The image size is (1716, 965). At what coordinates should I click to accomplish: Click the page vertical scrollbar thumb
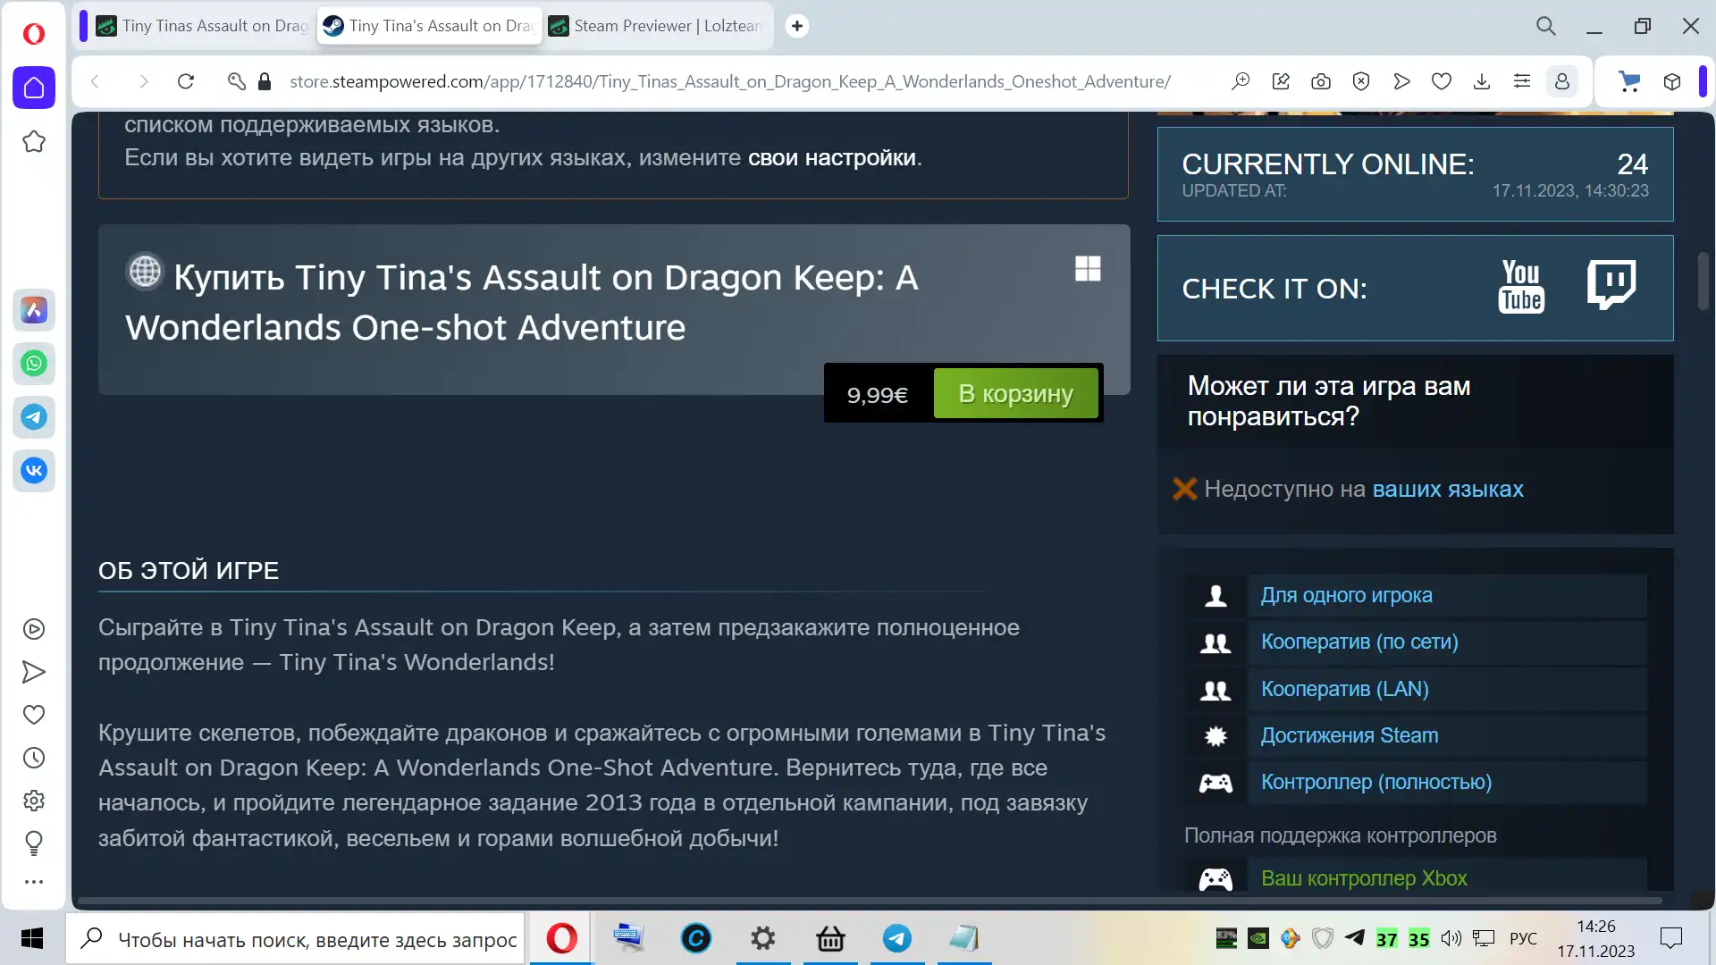1703,281
